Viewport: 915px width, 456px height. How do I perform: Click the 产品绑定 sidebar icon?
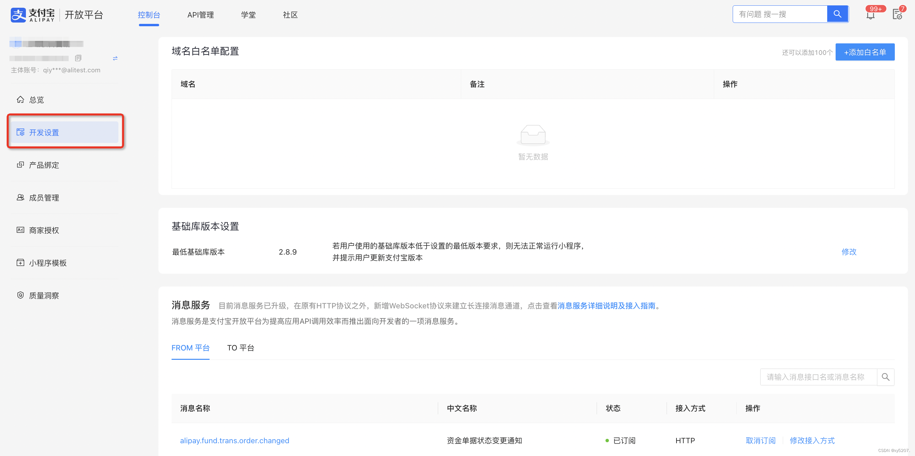[20, 165]
